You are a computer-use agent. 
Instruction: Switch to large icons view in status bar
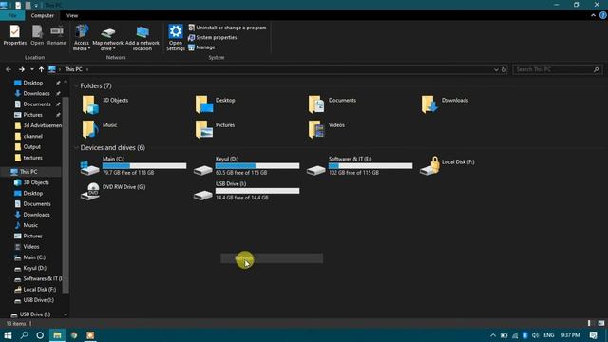click(x=601, y=323)
